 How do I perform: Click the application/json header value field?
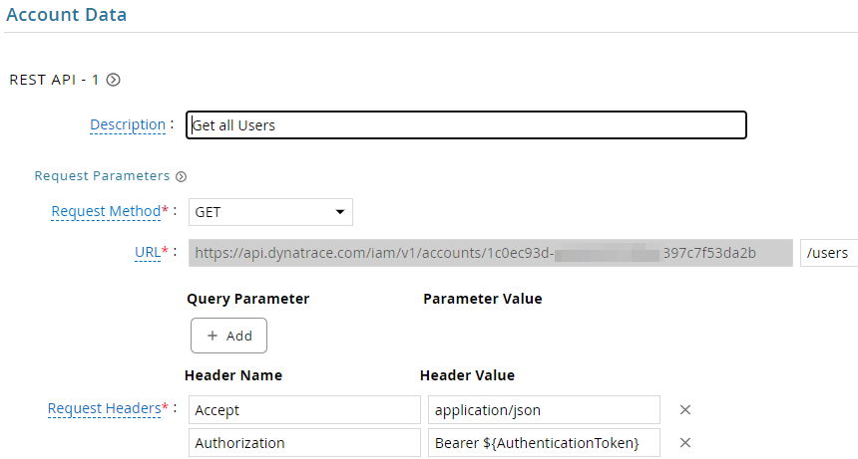tap(544, 410)
